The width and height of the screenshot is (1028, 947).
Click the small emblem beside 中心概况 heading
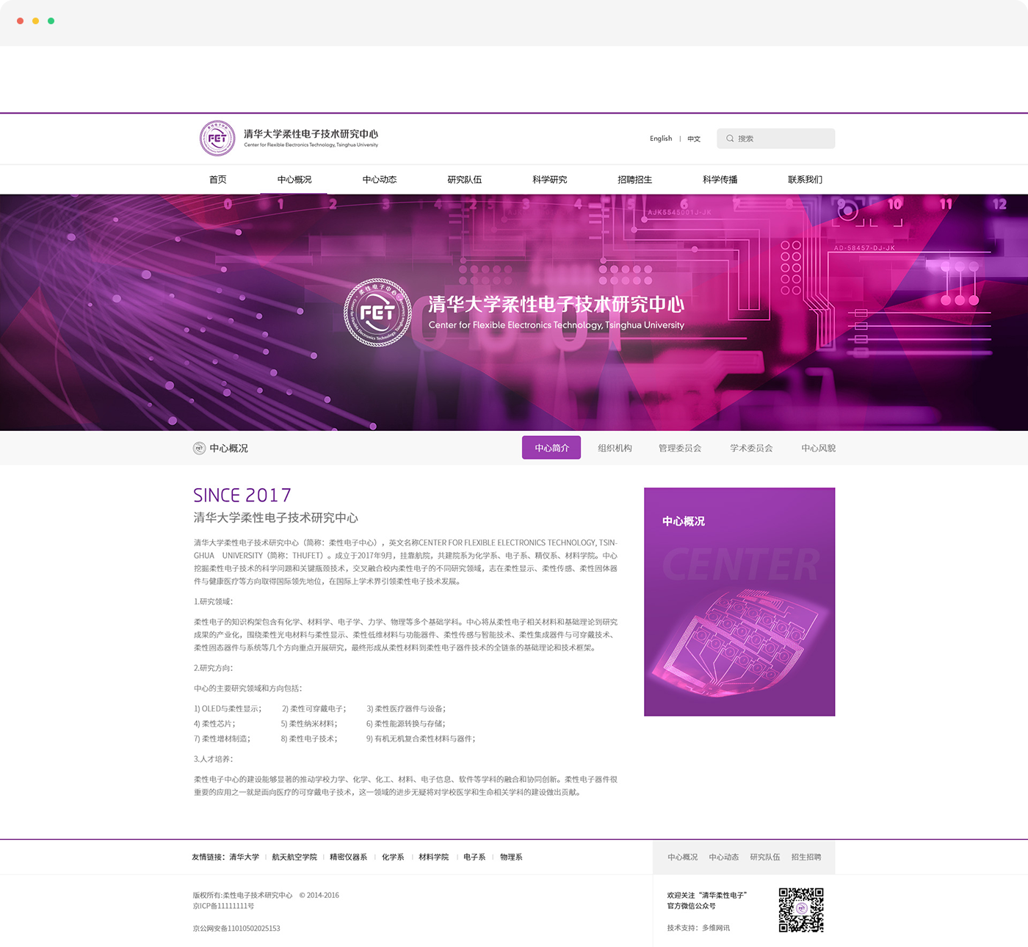tap(199, 449)
